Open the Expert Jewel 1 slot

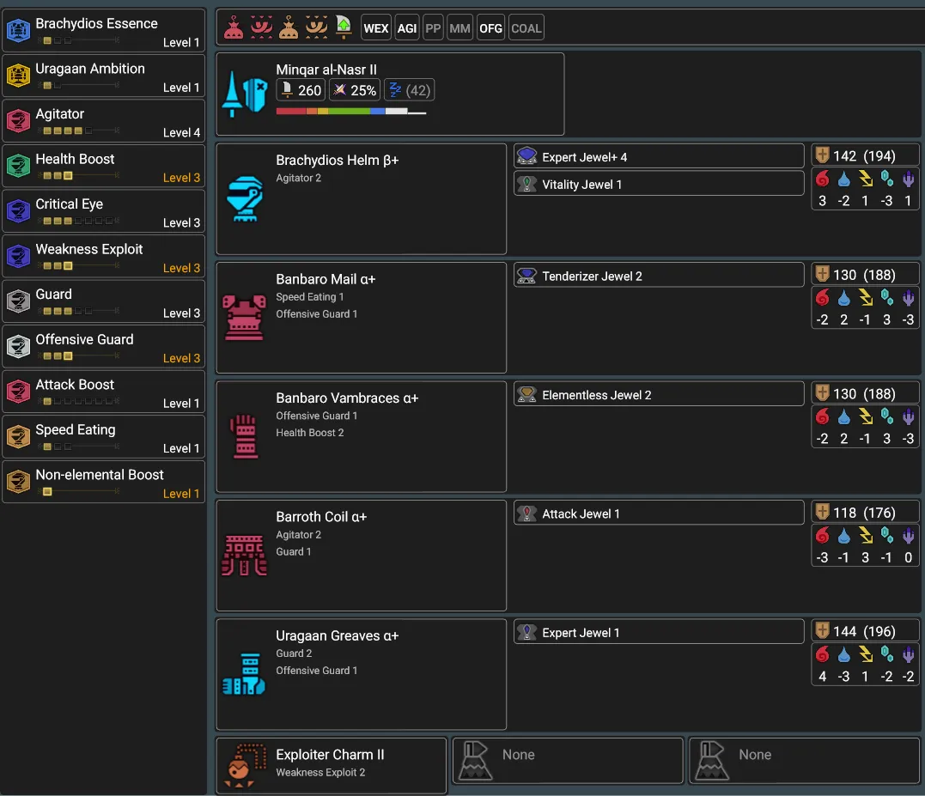[x=659, y=632]
